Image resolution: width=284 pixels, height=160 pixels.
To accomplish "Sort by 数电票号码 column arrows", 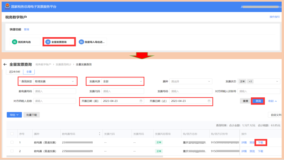I will click(x=99, y=134).
